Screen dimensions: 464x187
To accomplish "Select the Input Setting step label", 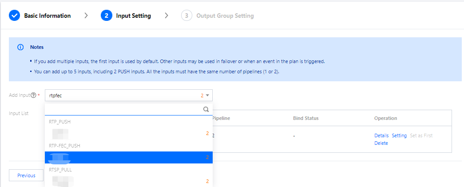I will pos(133,16).
